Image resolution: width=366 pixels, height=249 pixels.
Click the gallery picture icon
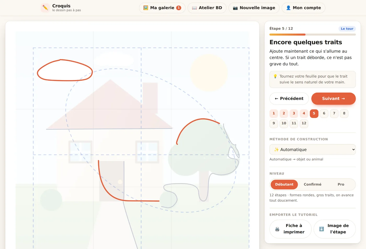tap(146, 8)
